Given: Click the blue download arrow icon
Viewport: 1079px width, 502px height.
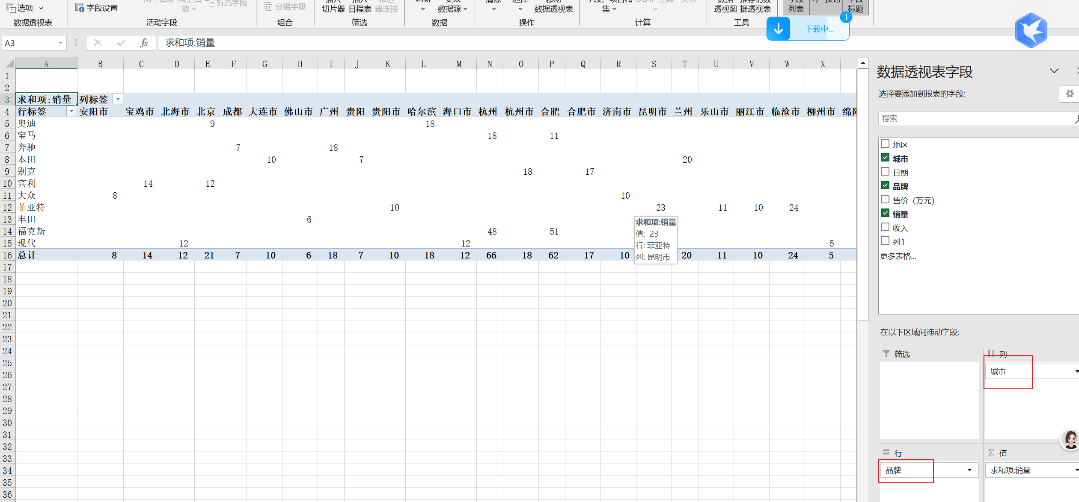Looking at the screenshot, I should pos(778,29).
